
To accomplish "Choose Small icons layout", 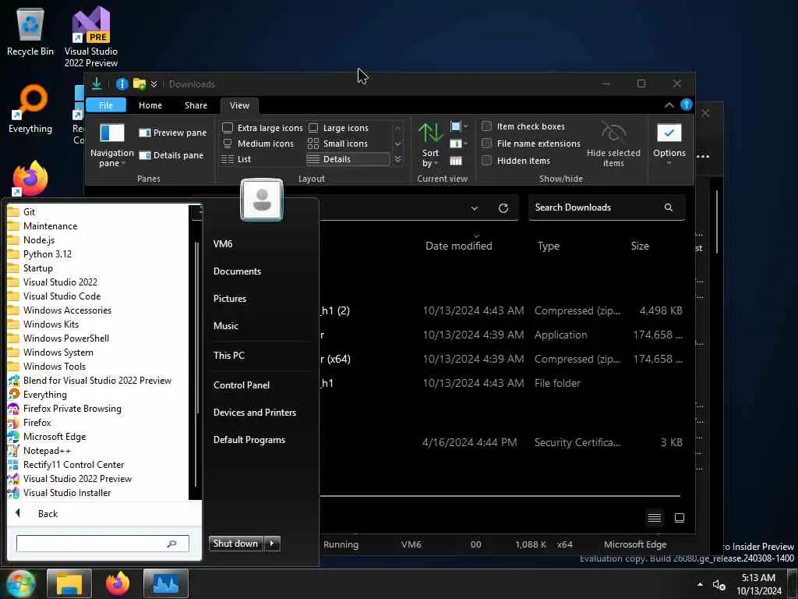I will point(338,144).
